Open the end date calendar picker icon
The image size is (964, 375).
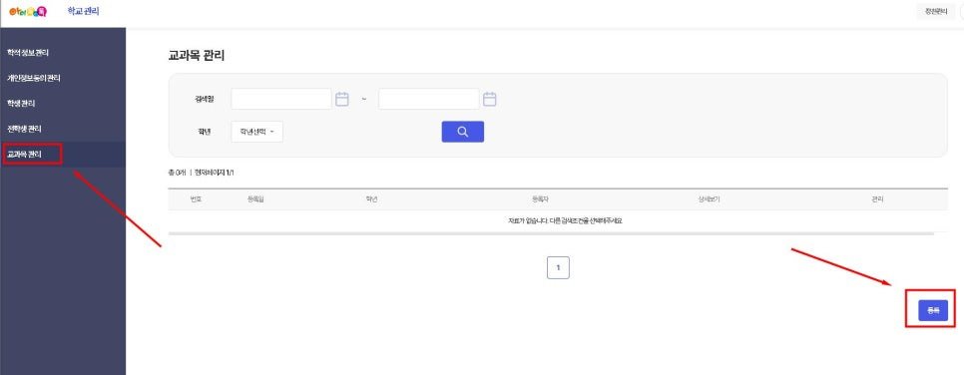[489, 99]
